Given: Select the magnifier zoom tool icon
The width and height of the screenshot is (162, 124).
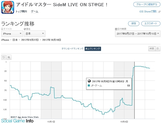Looking at the screenshot, I should (9, 57).
